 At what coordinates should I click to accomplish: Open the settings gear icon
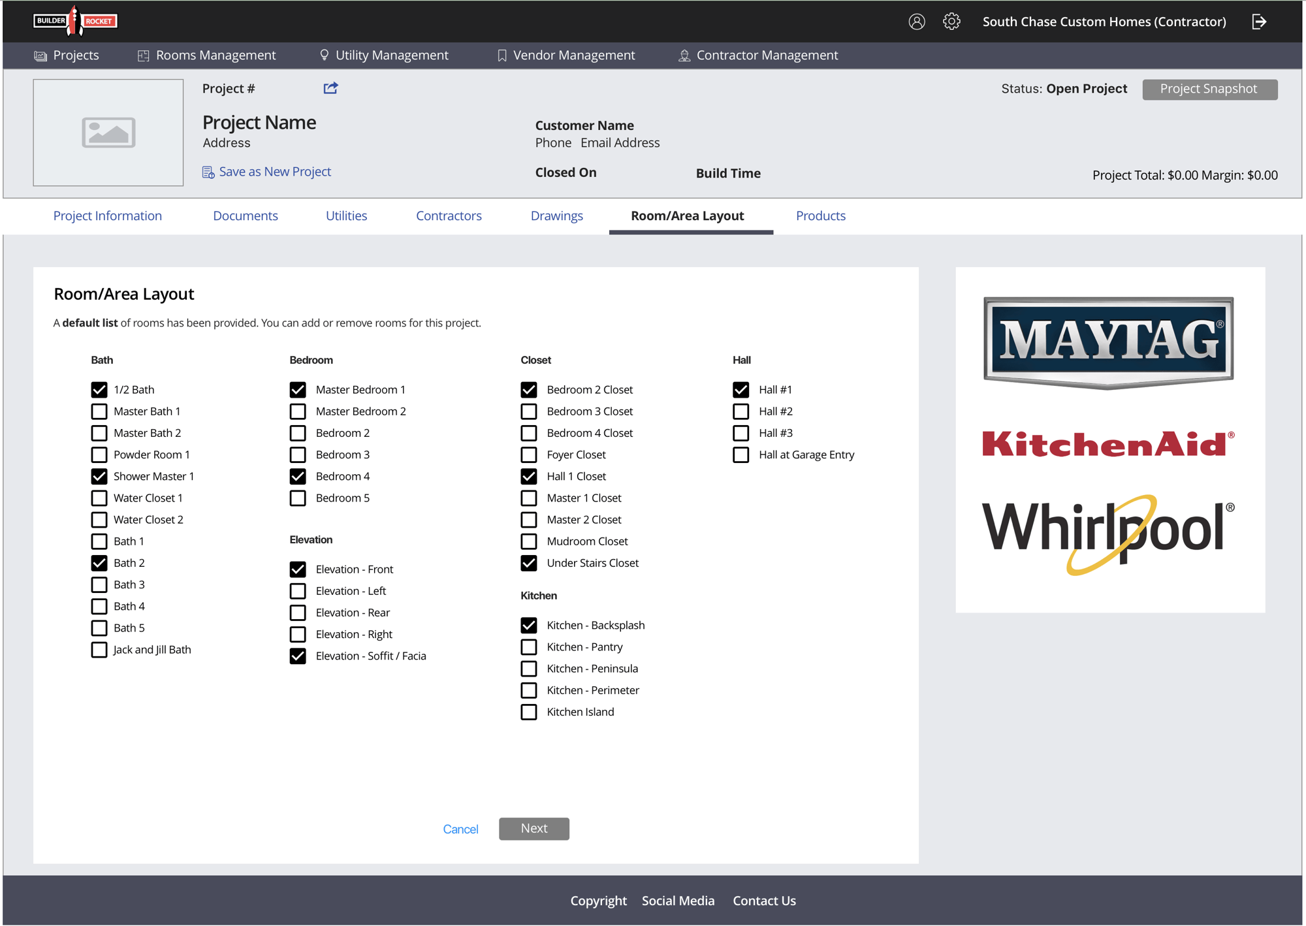click(x=952, y=21)
